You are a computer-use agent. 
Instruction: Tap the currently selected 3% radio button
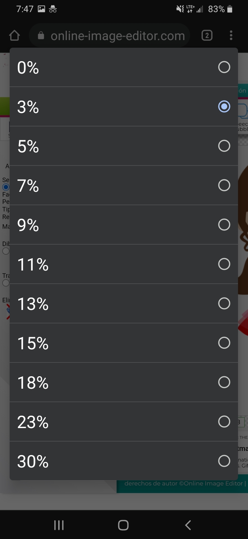pos(224,106)
